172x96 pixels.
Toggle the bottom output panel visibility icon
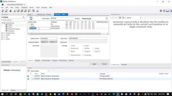167,11
